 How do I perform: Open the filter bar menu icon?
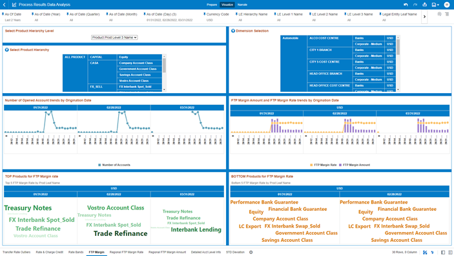pos(447,14)
